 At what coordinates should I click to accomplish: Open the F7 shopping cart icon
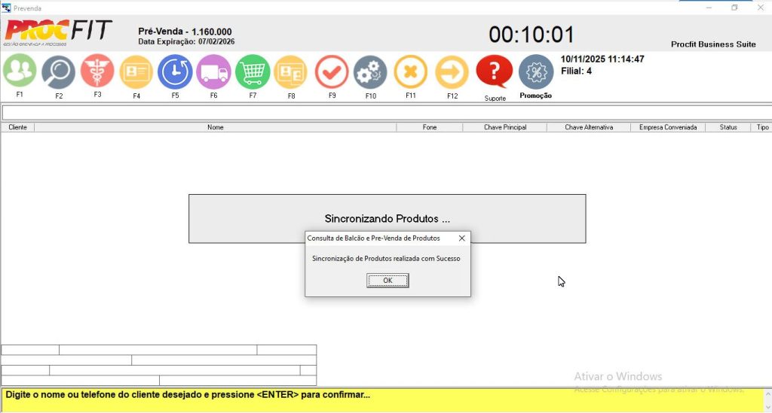pyautogui.click(x=253, y=72)
